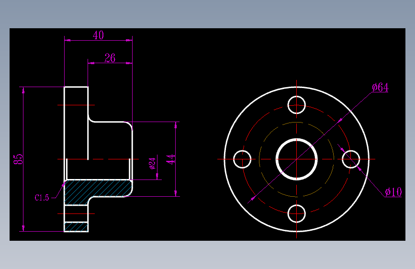
Task: Select the 44 dimension text
Action: coord(170,159)
